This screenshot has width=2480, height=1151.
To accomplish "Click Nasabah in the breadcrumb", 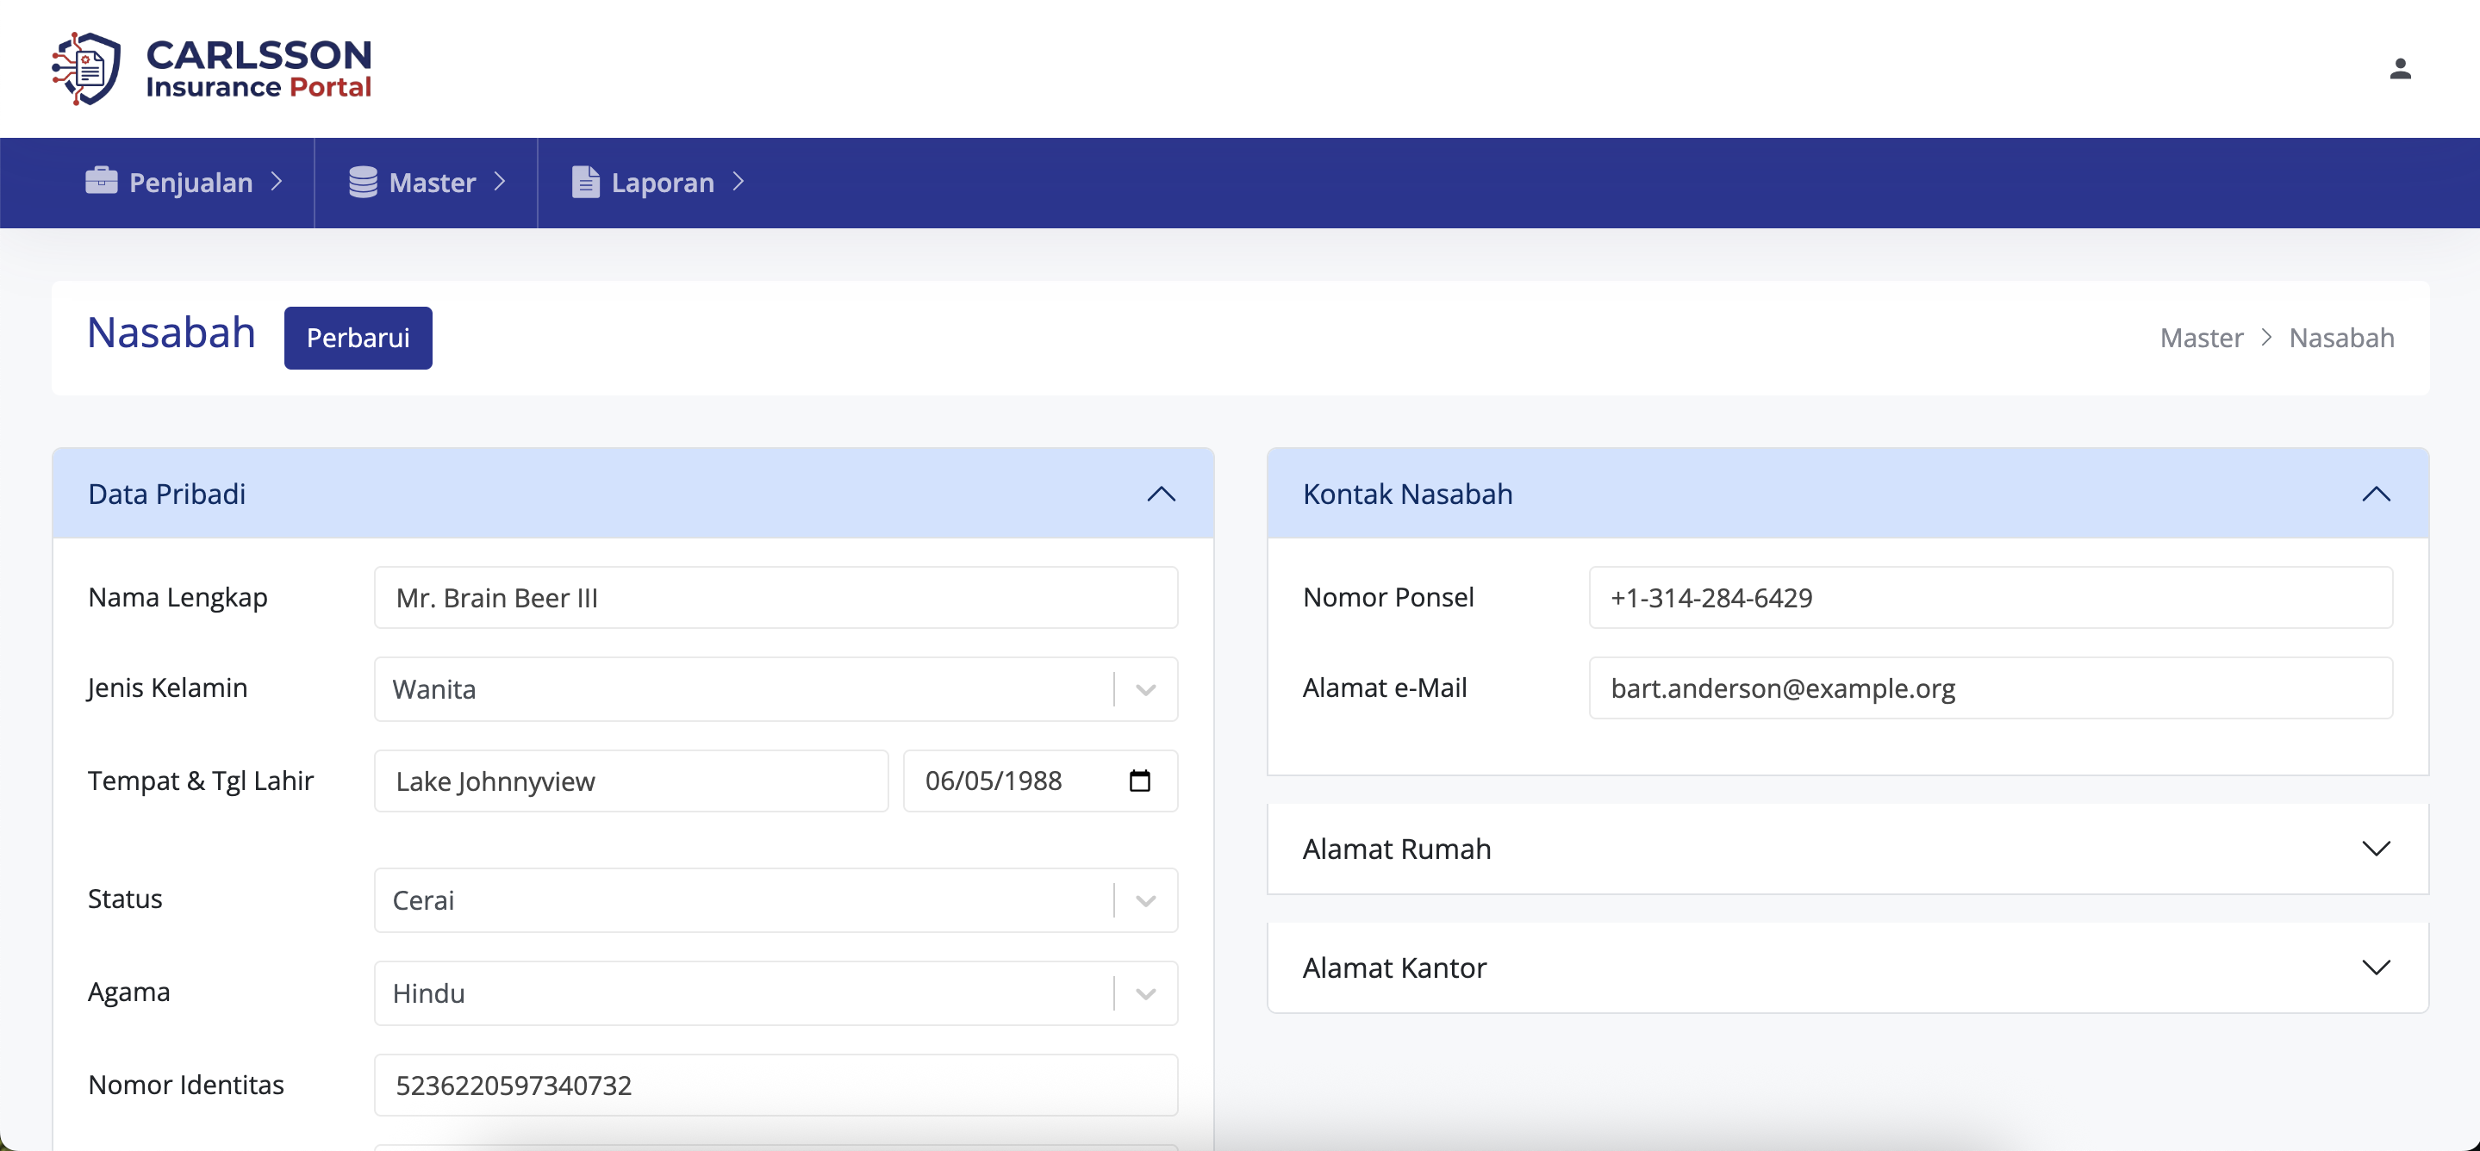I will tap(2341, 338).
